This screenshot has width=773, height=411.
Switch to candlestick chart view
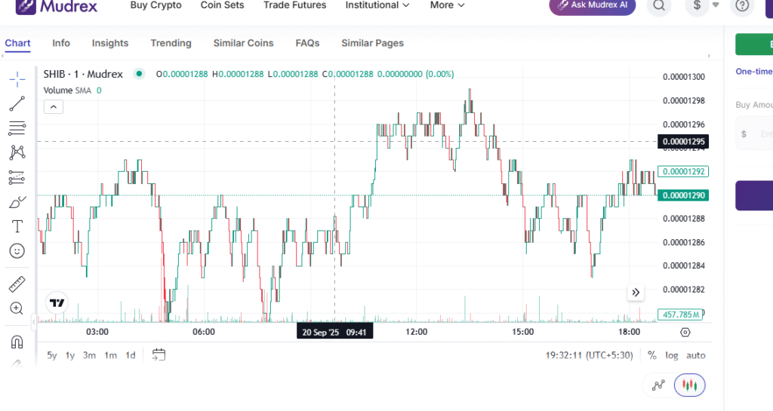pyautogui.click(x=689, y=385)
